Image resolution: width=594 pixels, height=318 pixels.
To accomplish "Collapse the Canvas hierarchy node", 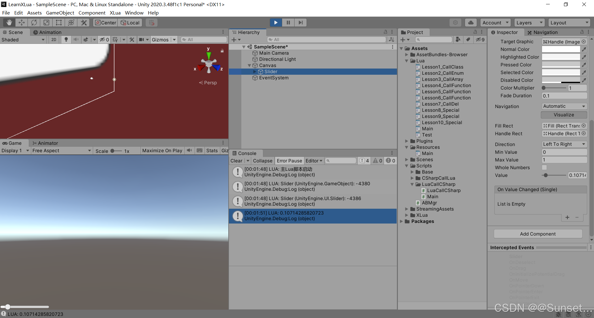I will click(x=249, y=65).
